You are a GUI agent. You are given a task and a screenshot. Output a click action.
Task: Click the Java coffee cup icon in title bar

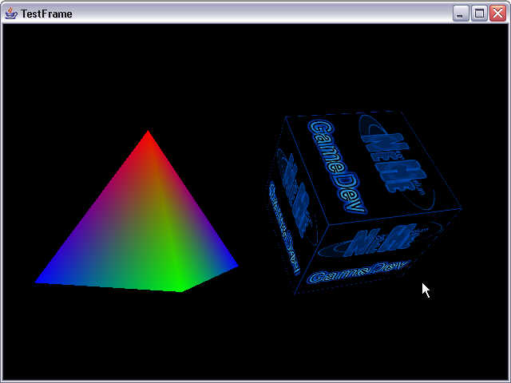click(11, 14)
